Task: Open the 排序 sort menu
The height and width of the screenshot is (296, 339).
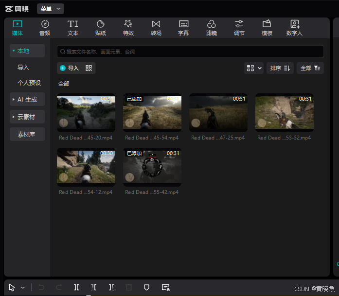Action: [x=280, y=68]
